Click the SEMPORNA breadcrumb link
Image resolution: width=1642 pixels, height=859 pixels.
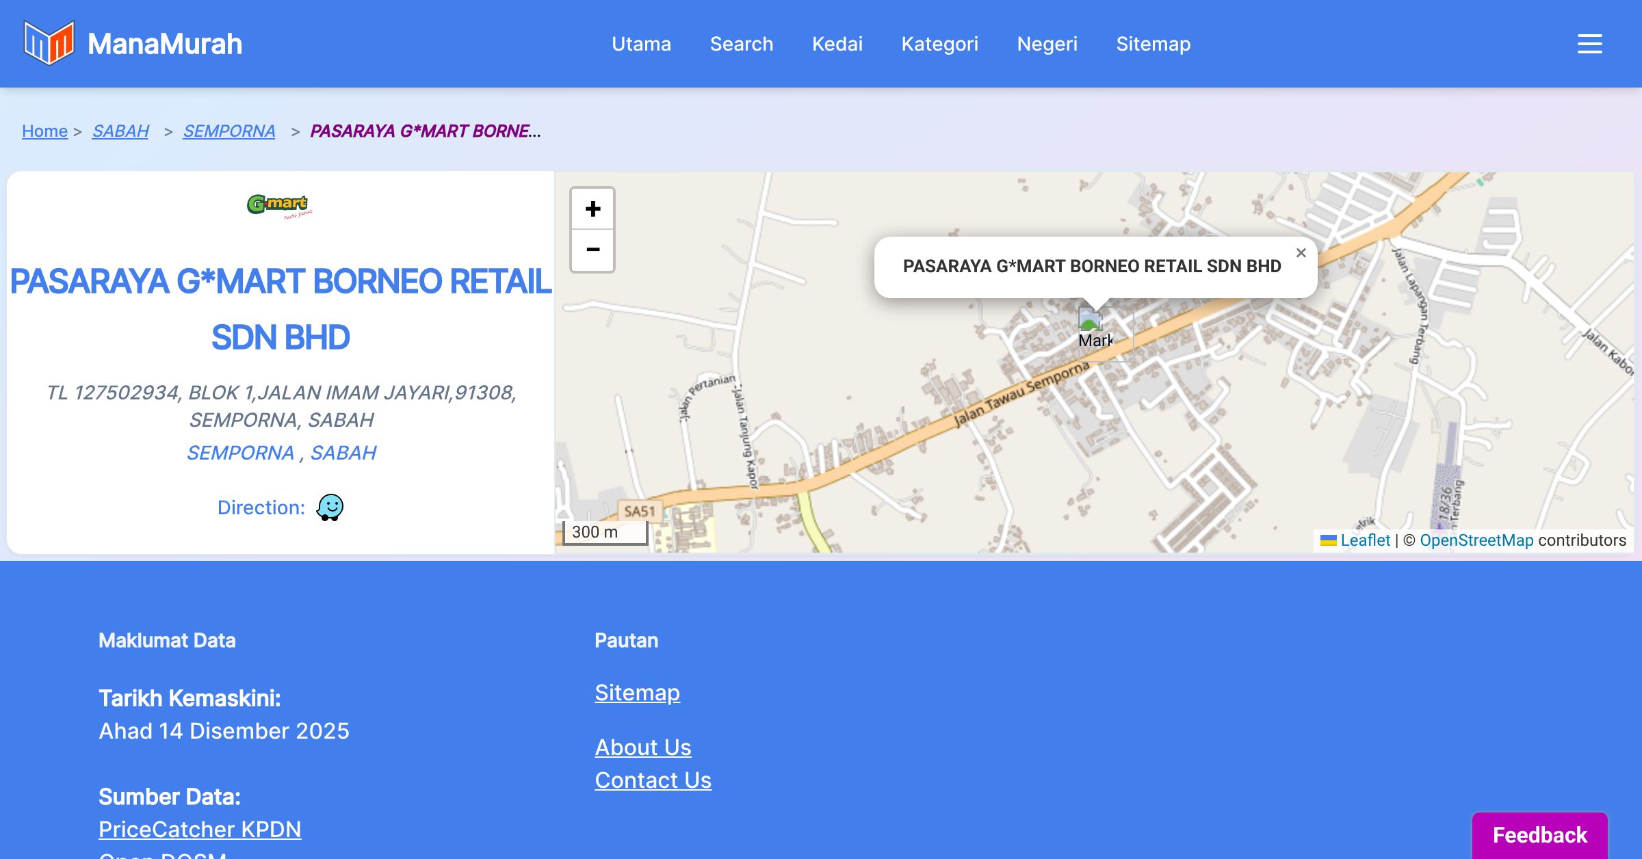[x=229, y=131]
